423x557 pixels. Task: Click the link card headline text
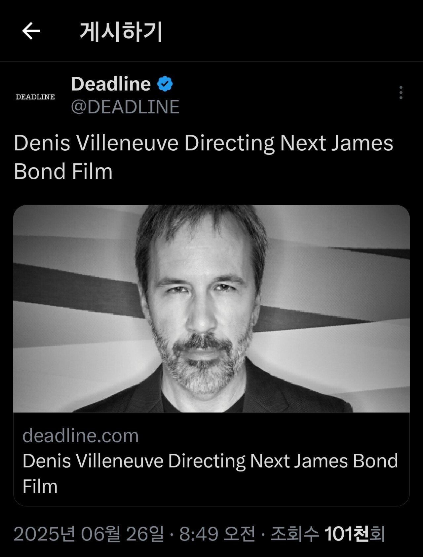click(x=210, y=473)
